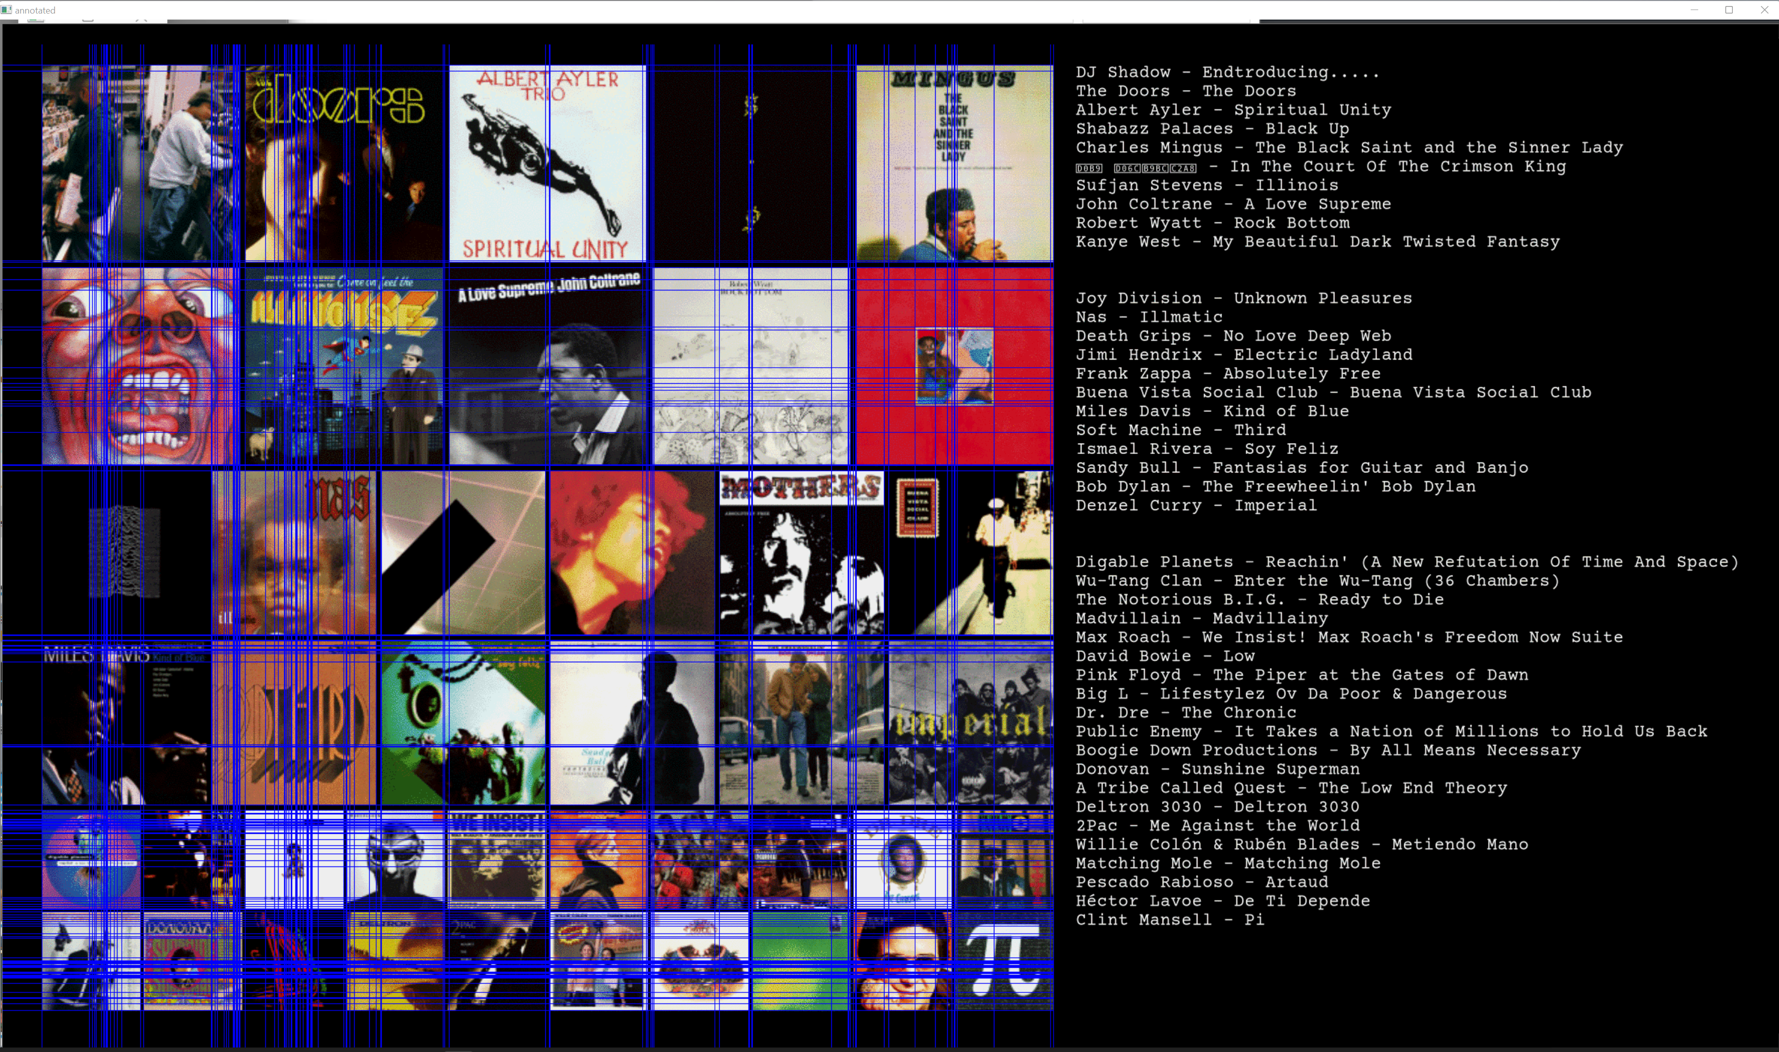Click the Mingus Black Saint album cover
Image resolution: width=1779 pixels, height=1052 pixels.
[954, 163]
